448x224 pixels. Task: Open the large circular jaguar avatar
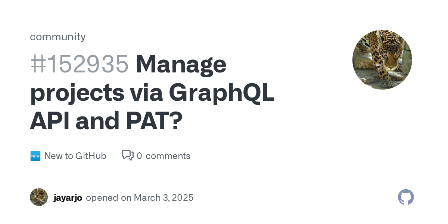point(382,60)
